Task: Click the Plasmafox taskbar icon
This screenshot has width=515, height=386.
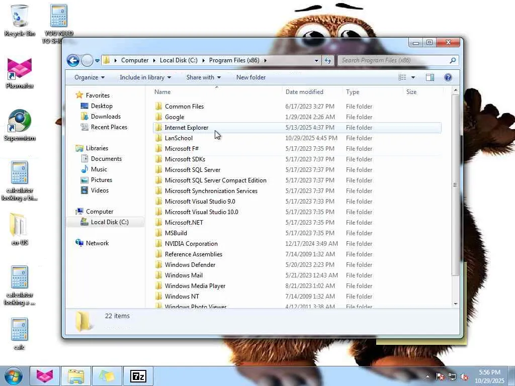Action: tap(45, 376)
